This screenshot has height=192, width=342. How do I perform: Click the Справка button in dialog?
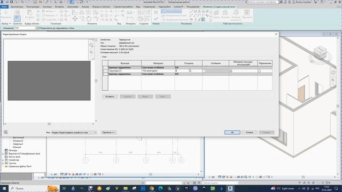(x=267, y=132)
